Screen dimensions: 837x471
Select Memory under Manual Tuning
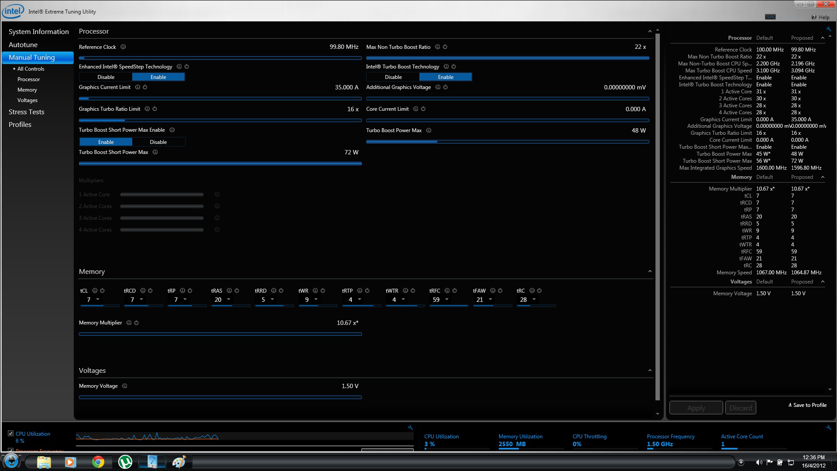click(x=27, y=89)
